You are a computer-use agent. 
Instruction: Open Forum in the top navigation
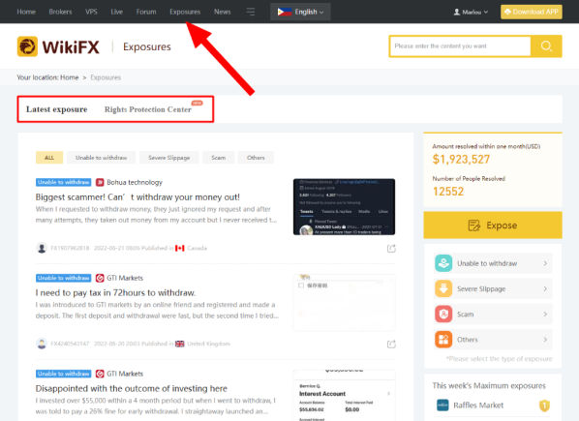coord(146,12)
